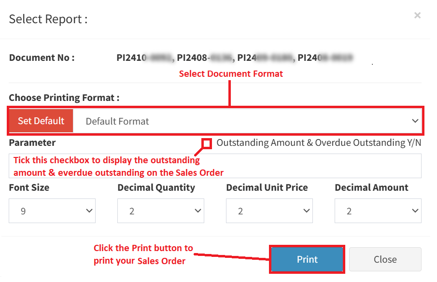
Task: Click the red Set Default button
Action: coord(41,121)
